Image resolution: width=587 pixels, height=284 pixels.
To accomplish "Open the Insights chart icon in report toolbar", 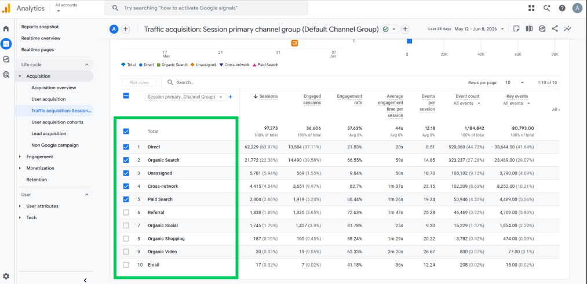I will (542, 29).
